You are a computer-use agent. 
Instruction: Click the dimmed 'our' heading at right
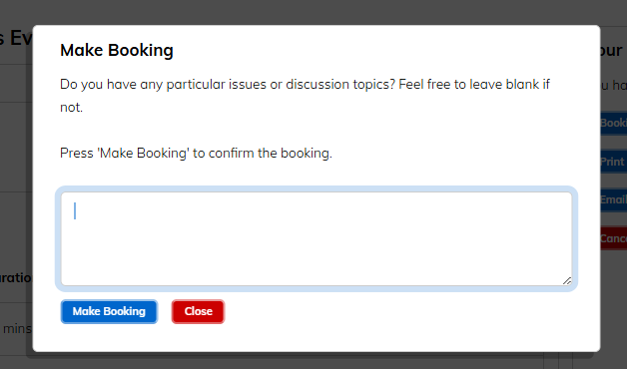point(611,51)
